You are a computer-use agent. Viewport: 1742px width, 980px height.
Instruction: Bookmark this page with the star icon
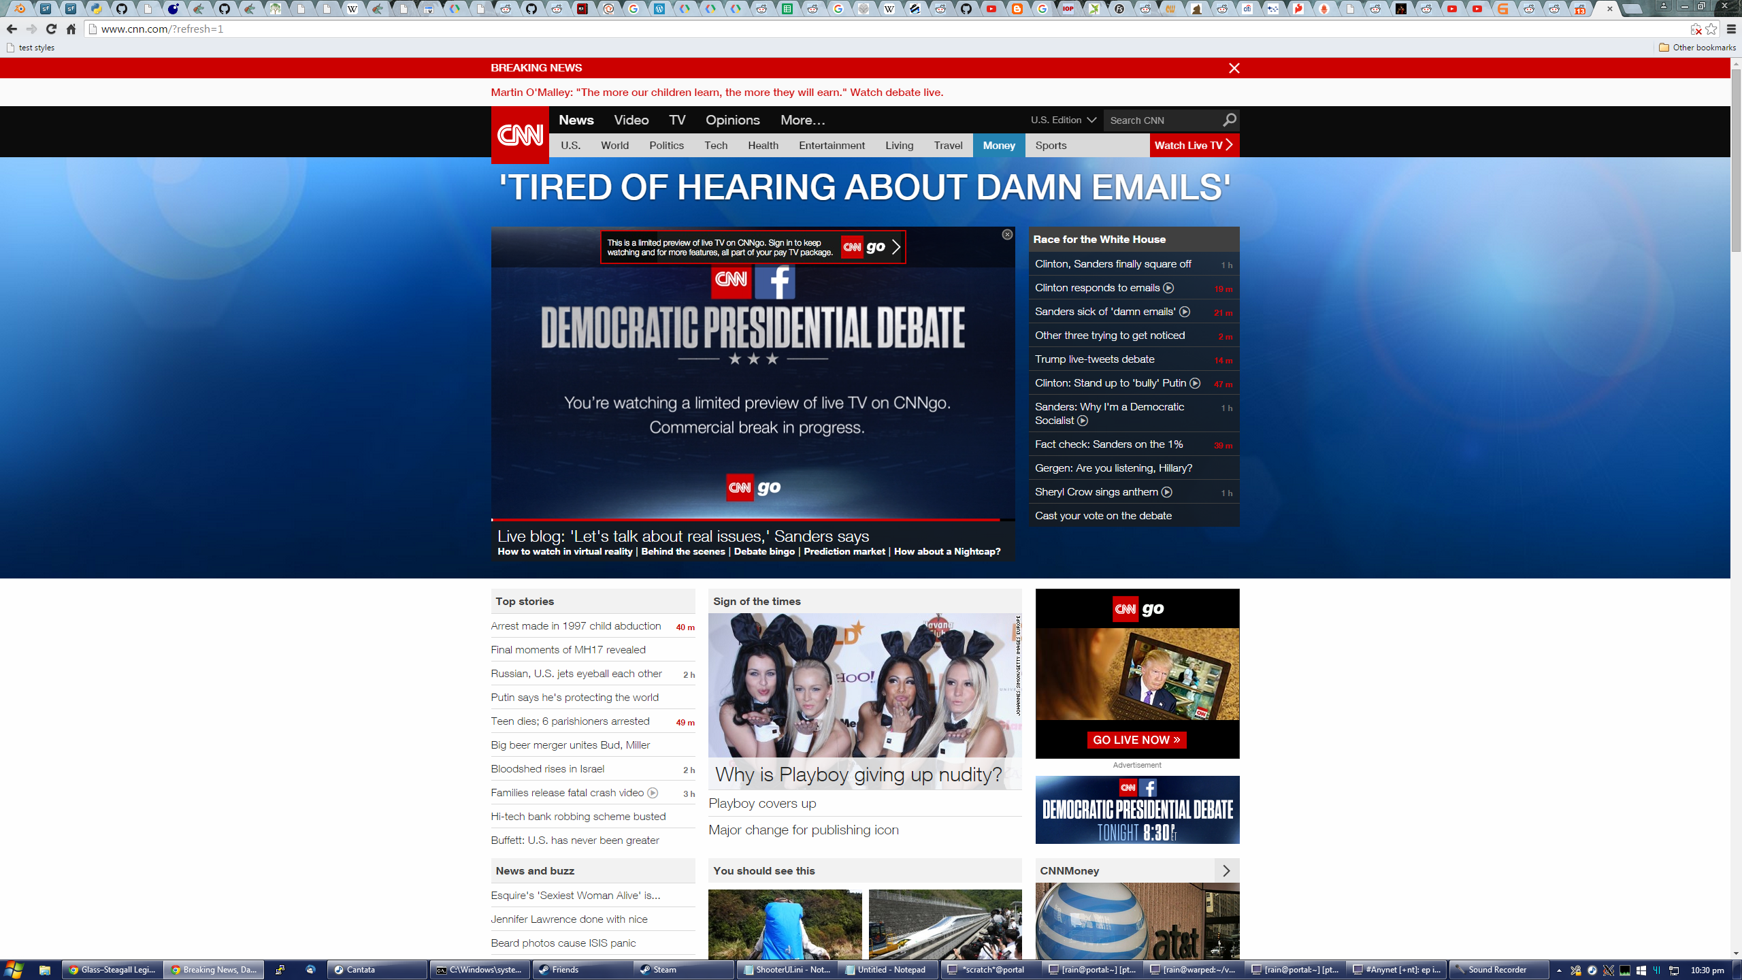1711,29
